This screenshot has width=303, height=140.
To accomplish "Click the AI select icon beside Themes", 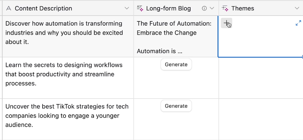I will coord(225,8).
